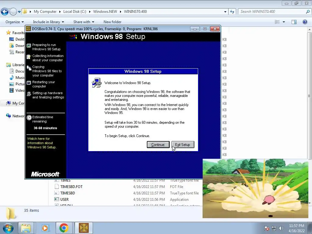Click the Windows logo in Setup header
The image size is (312, 234).
pyautogui.click(x=73, y=37)
